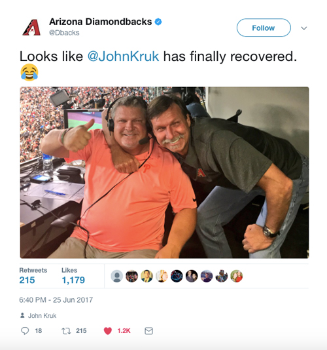Open the chevron dropdown beside Follow
The height and width of the screenshot is (350, 327).
click(304, 28)
